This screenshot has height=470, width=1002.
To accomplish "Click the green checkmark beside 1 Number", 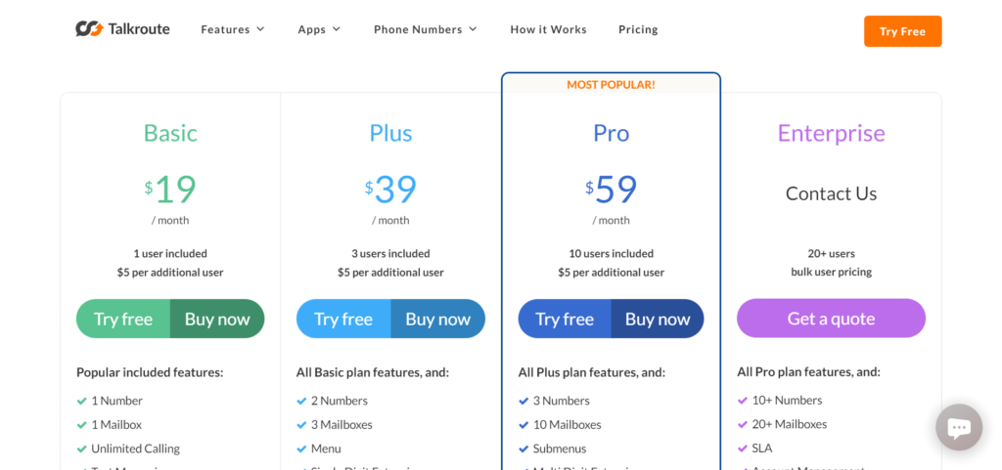I will 82,401.
